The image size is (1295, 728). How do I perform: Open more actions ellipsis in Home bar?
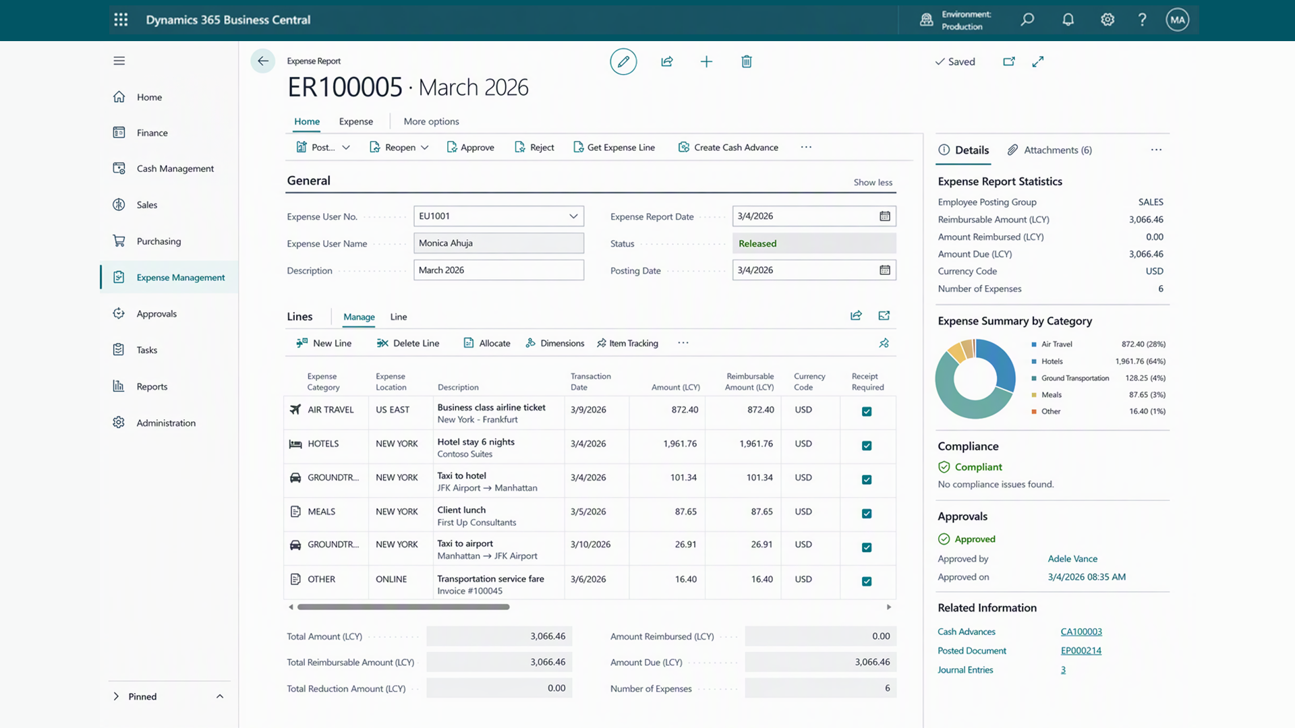tap(806, 147)
